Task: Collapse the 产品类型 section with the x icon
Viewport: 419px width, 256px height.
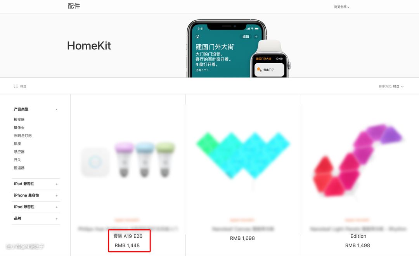Action: 56,110
